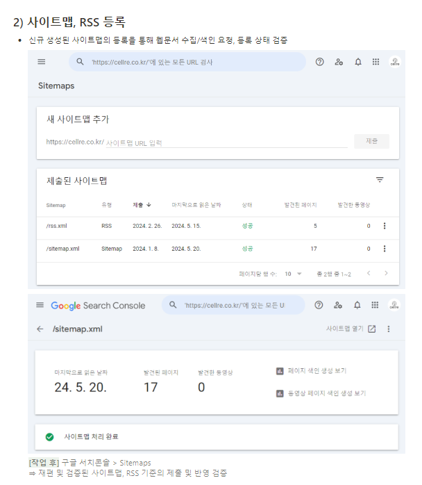Open the hamburger menu beside Sitemaps search
Screen dimensions: 422x485
42,62
